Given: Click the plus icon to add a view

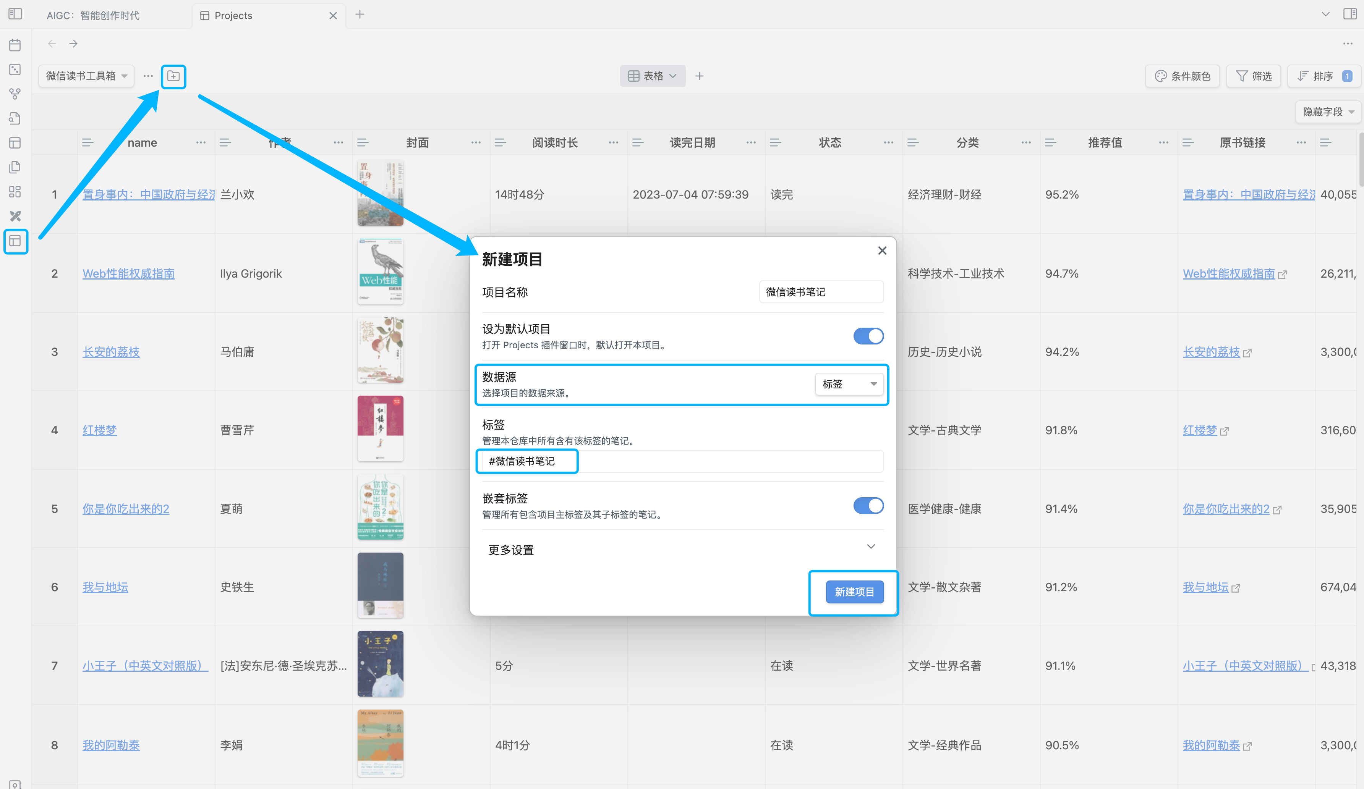Looking at the screenshot, I should 699,76.
